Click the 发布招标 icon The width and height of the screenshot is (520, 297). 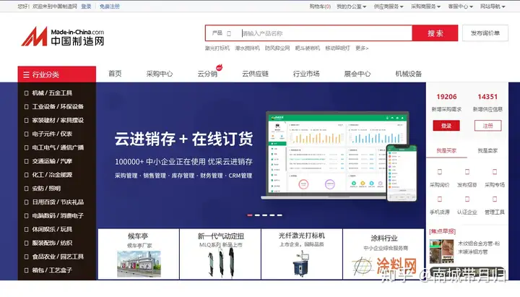click(x=467, y=171)
